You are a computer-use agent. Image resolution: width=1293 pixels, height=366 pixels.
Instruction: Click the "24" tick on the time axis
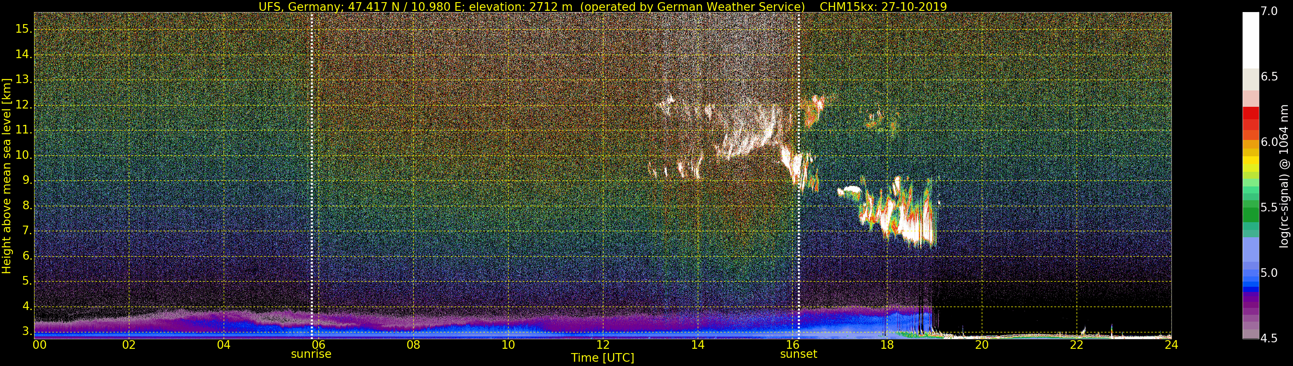1171,344
